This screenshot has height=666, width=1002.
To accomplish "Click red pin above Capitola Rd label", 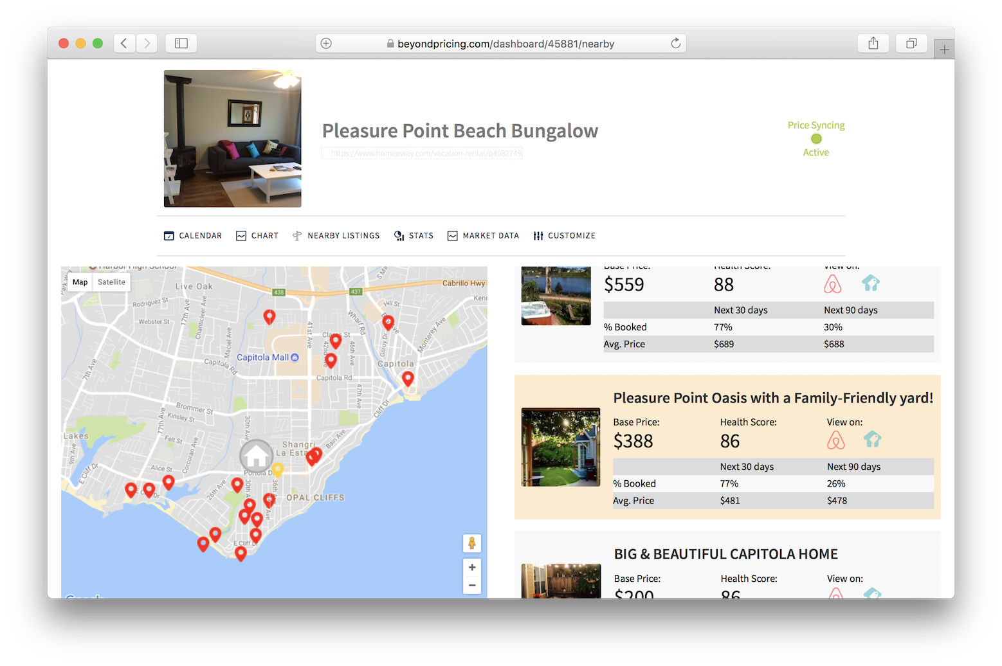I will click(331, 361).
